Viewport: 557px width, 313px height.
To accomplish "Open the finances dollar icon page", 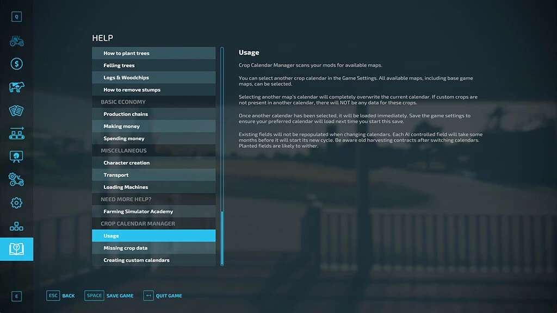I will point(16,64).
